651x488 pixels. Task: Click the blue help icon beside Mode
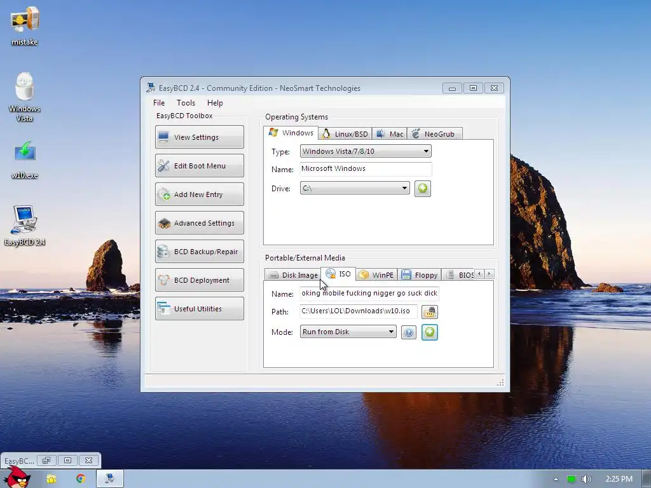(409, 332)
